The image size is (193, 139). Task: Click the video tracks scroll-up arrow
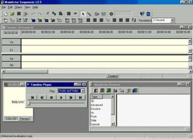coord(190,40)
